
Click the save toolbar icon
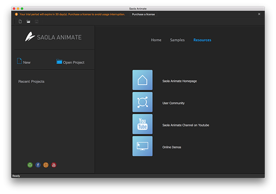pyautogui.click(x=37, y=22)
